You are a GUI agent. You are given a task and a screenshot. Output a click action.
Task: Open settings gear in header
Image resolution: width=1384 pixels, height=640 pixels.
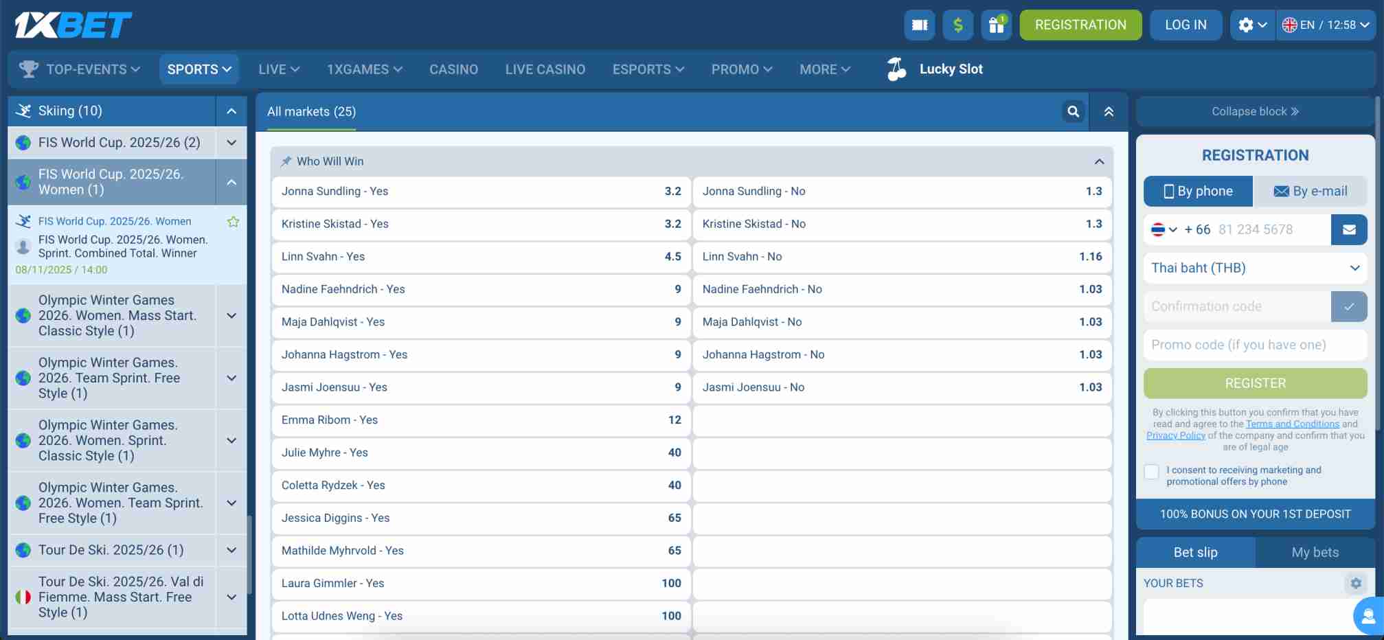tap(1253, 25)
